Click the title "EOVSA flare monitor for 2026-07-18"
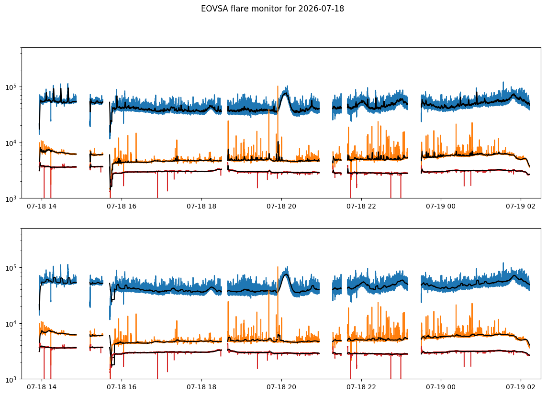Screen dimensions: 547x395 tap(272, 9)
